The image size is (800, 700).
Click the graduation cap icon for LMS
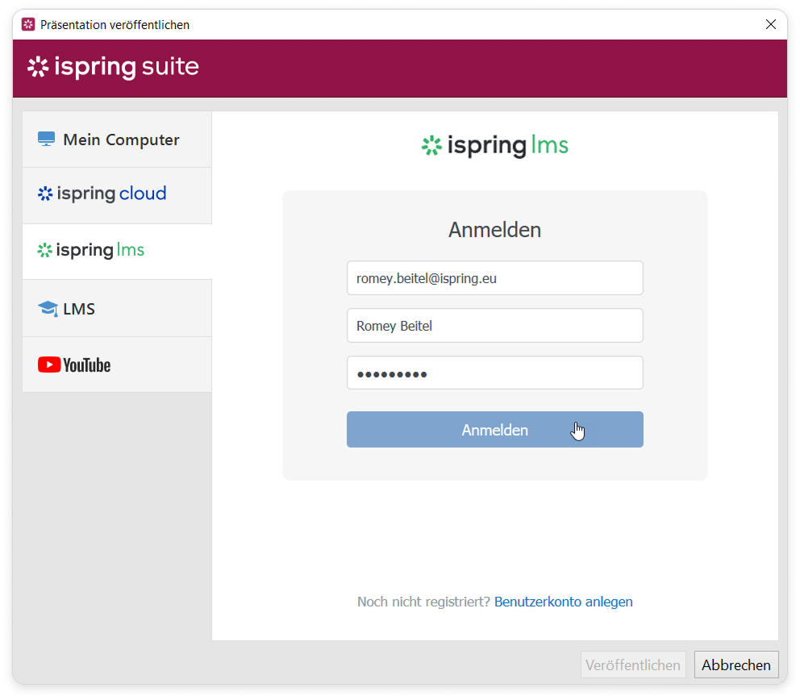[x=48, y=309]
